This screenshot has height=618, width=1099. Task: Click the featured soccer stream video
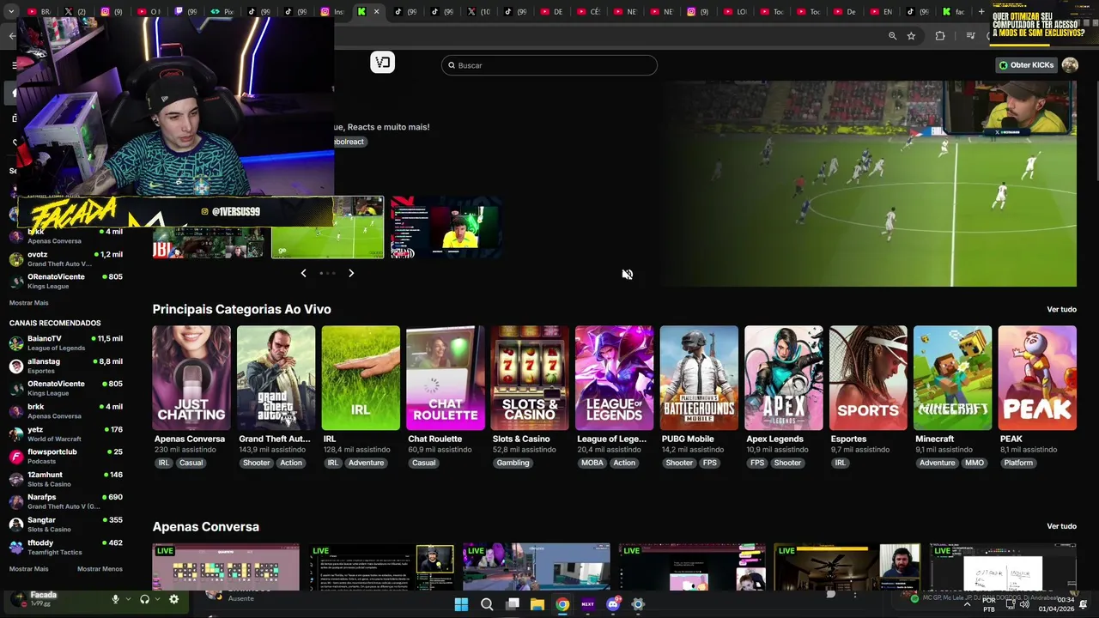[x=868, y=184]
